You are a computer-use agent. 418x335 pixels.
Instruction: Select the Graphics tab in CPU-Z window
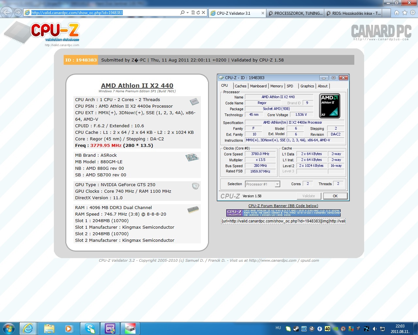pos(307,86)
